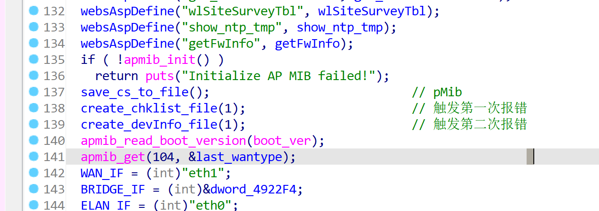This screenshot has height=211, width=599.
Task: Toggle the breakpoint marker for line 138
Action: pyautogui.click(x=33, y=108)
